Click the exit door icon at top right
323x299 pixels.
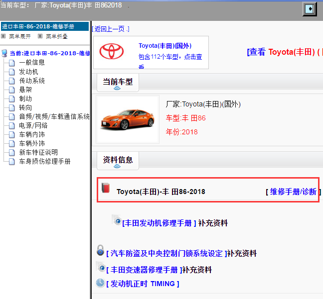tap(310, 9)
